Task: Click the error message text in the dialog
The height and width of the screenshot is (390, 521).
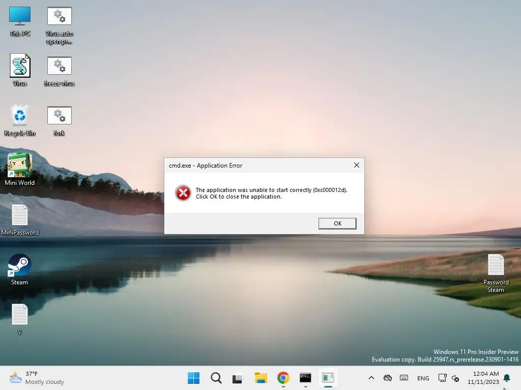Action: coord(272,193)
